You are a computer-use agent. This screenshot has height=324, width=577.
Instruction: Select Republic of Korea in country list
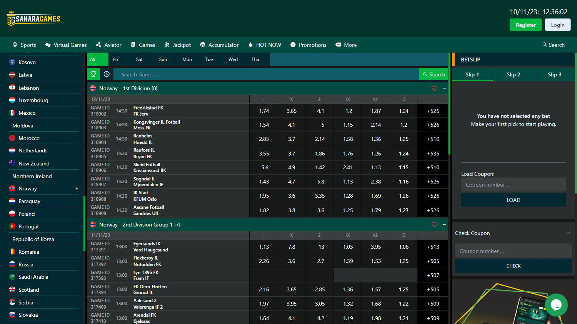(33, 239)
